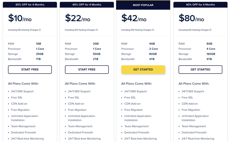
Task: Click 160GB storage value in $80 plan
Action: [x=211, y=54]
